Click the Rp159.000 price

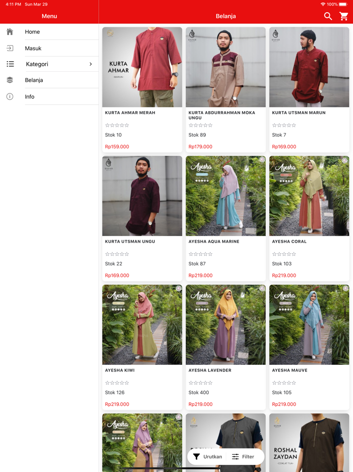(117, 147)
